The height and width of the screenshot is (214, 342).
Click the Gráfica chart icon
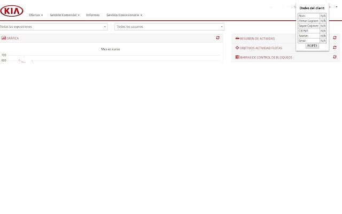click(4, 38)
